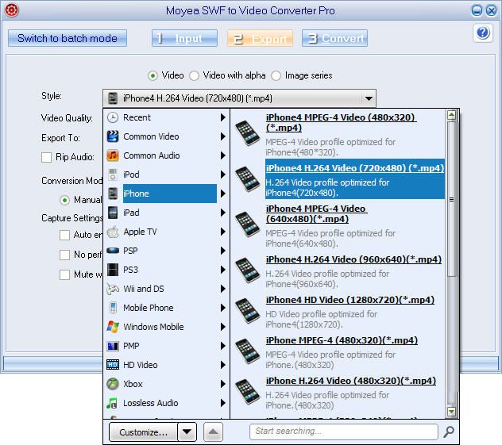Go to step 1 Input
This screenshot has width=502, height=445.
tap(184, 38)
